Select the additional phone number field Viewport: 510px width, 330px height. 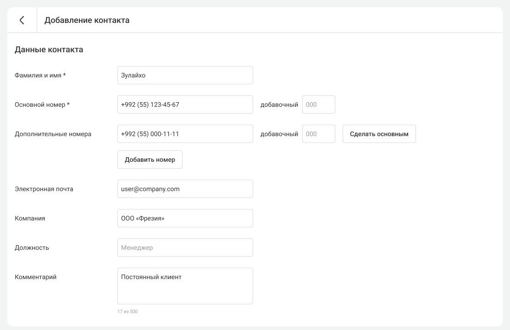(x=185, y=134)
